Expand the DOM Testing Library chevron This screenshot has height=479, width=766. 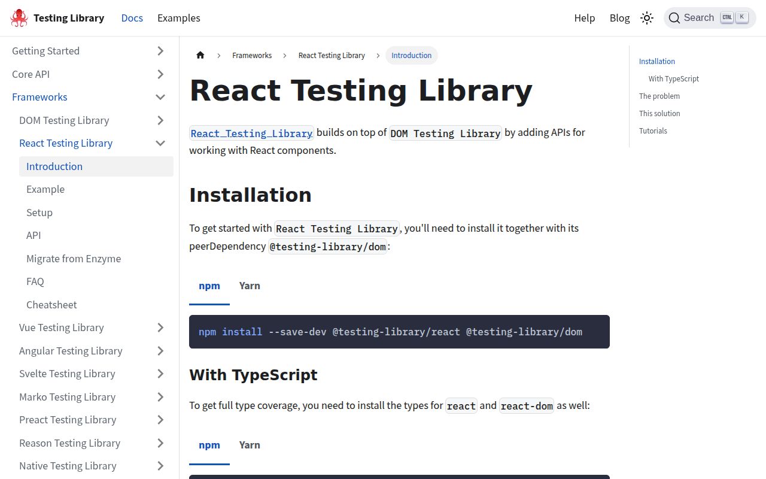[x=160, y=120]
